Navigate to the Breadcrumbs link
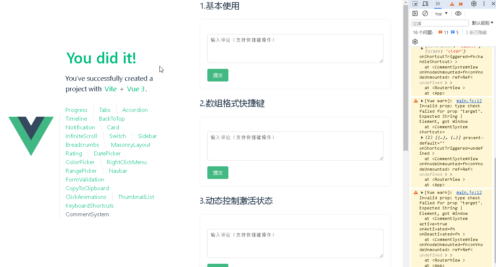The width and height of the screenshot is (496, 267). tap(82, 145)
